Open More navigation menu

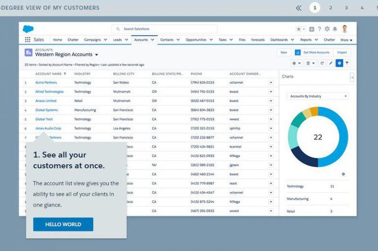click(x=346, y=40)
